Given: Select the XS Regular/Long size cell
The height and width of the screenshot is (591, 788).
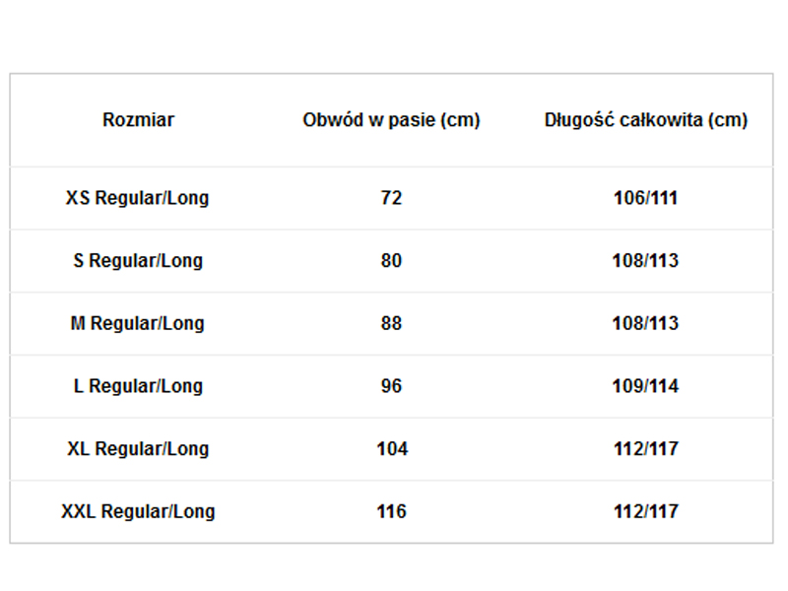Looking at the screenshot, I should point(138,198).
